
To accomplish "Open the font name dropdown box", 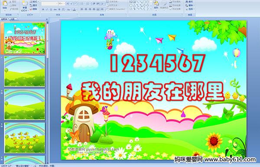I will coord(49,3).
